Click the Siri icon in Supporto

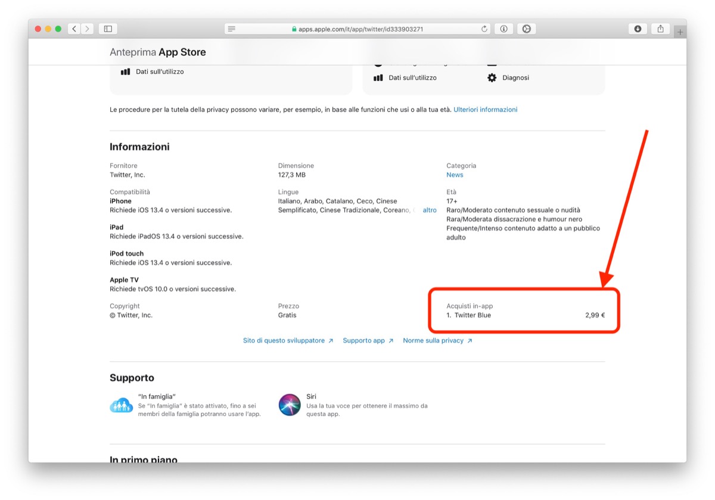(x=290, y=405)
